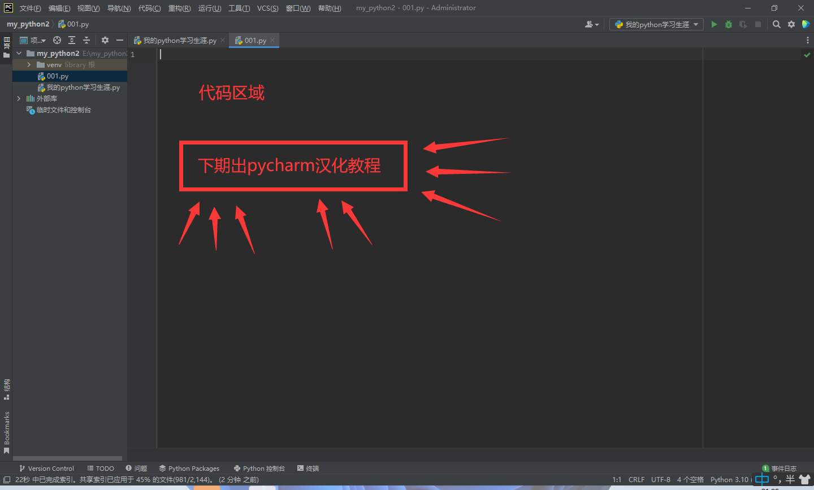The width and height of the screenshot is (814, 490).
Task: Expand all items in project tree
Action: (72, 40)
